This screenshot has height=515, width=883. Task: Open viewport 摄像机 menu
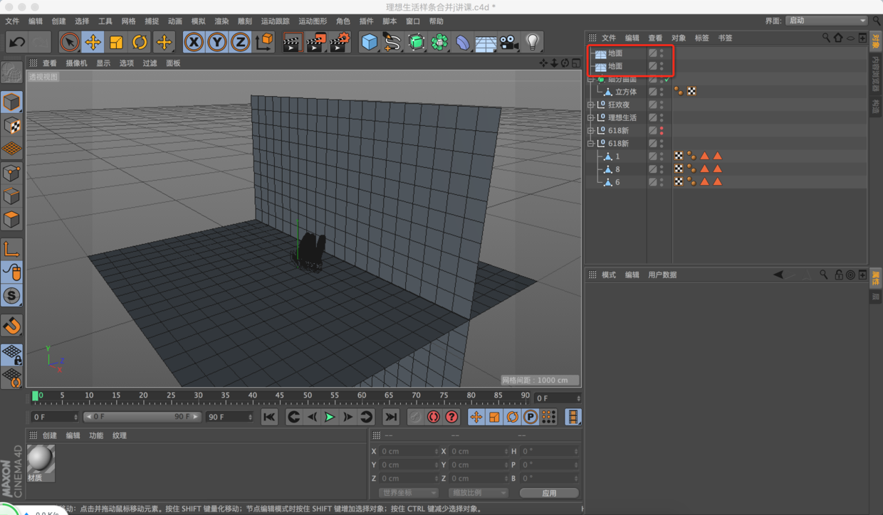click(x=76, y=63)
